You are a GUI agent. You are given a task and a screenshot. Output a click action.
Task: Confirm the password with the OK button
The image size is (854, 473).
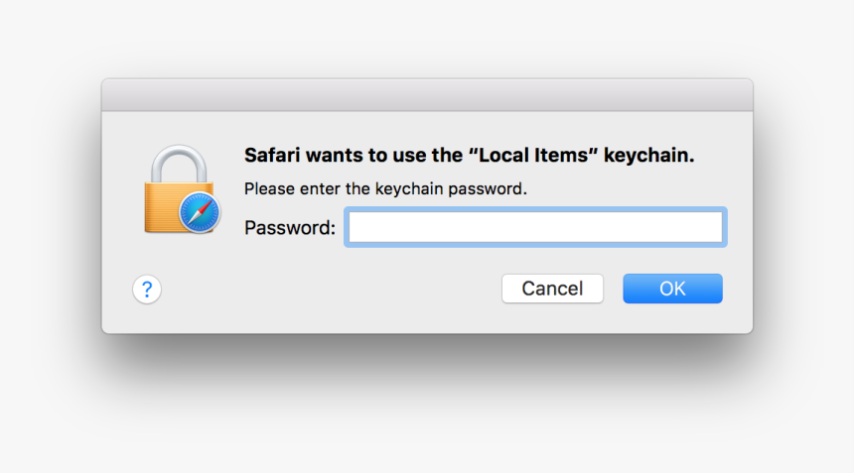pyautogui.click(x=672, y=289)
